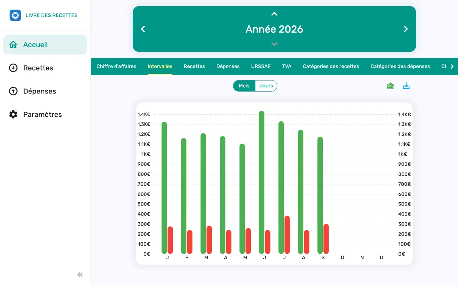Click the green September revenue bar

[x=320, y=195]
